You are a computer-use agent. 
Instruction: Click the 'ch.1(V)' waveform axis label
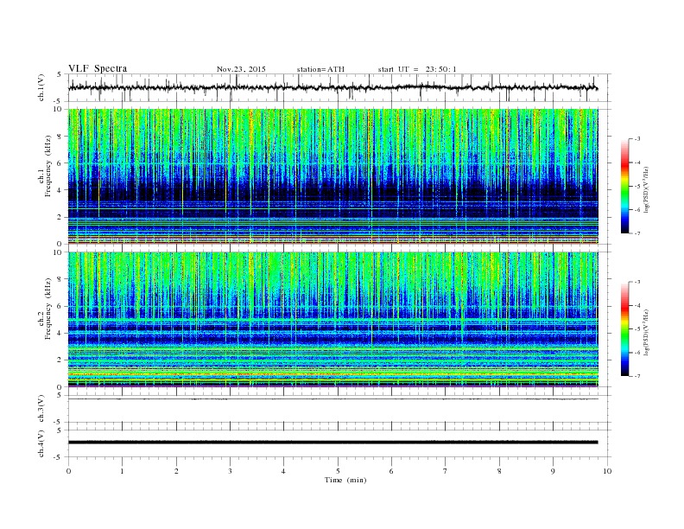(x=41, y=87)
